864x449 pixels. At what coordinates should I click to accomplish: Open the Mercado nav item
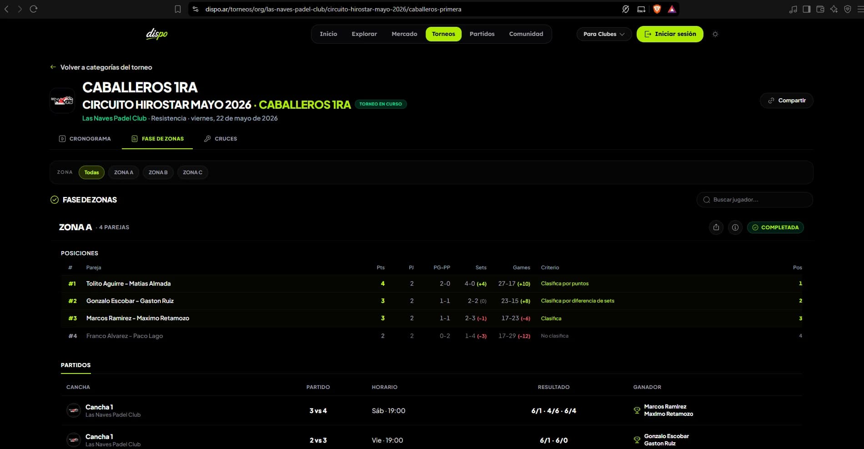pyautogui.click(x=404, y=34)
